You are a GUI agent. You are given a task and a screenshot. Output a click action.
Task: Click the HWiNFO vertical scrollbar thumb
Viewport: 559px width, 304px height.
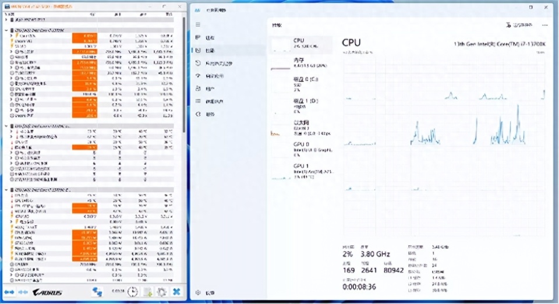tap(184, 75)
